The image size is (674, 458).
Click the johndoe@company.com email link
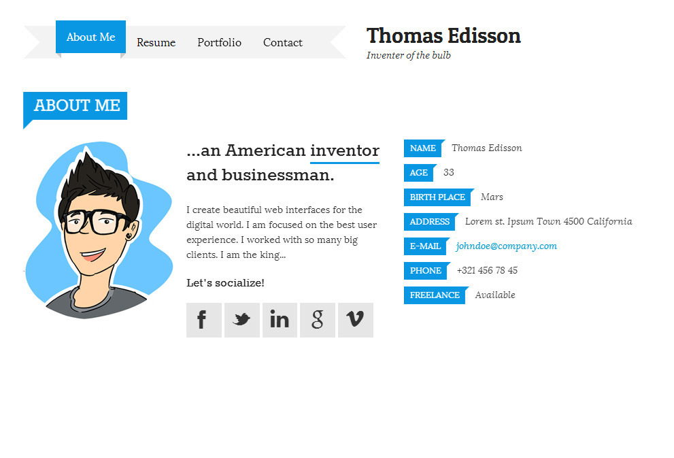506,246
